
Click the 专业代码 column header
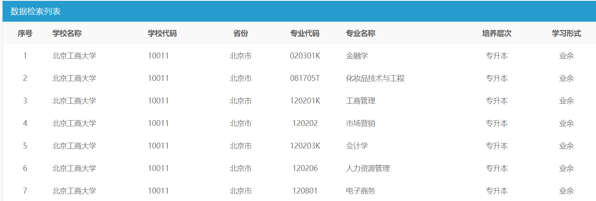point(305,33)
